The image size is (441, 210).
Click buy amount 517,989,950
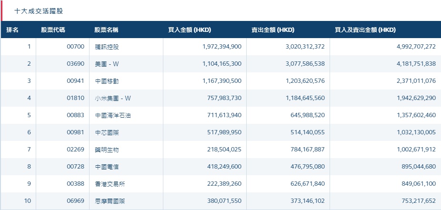coord(224,132)
